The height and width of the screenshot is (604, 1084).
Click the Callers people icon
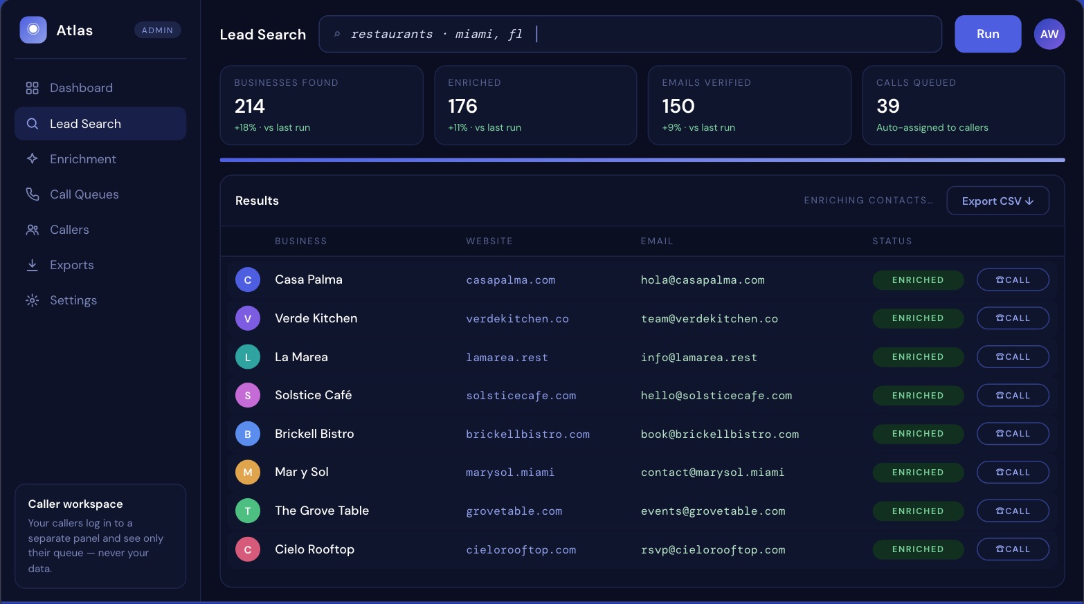(32, 230)
